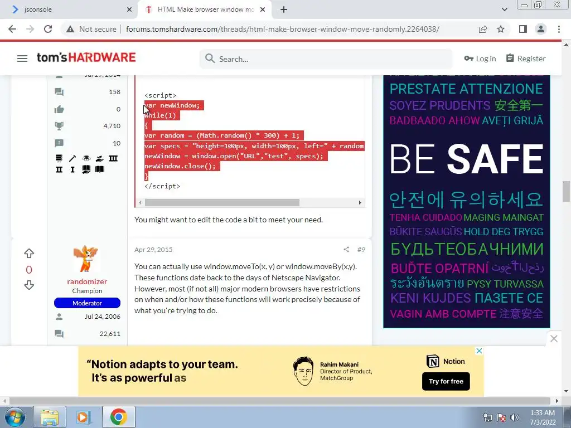Dismiss the bottom ad with gray X
This screenshot has height=428, width=571.
[x=554, y=338]
